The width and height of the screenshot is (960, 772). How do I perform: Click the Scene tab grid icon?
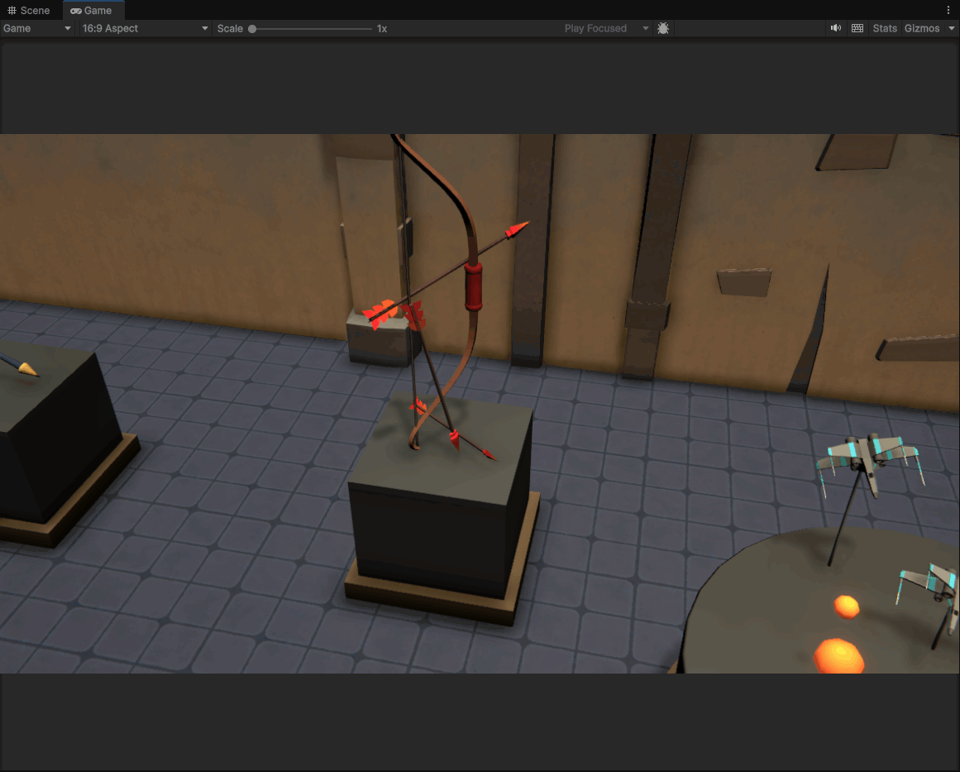12,11
